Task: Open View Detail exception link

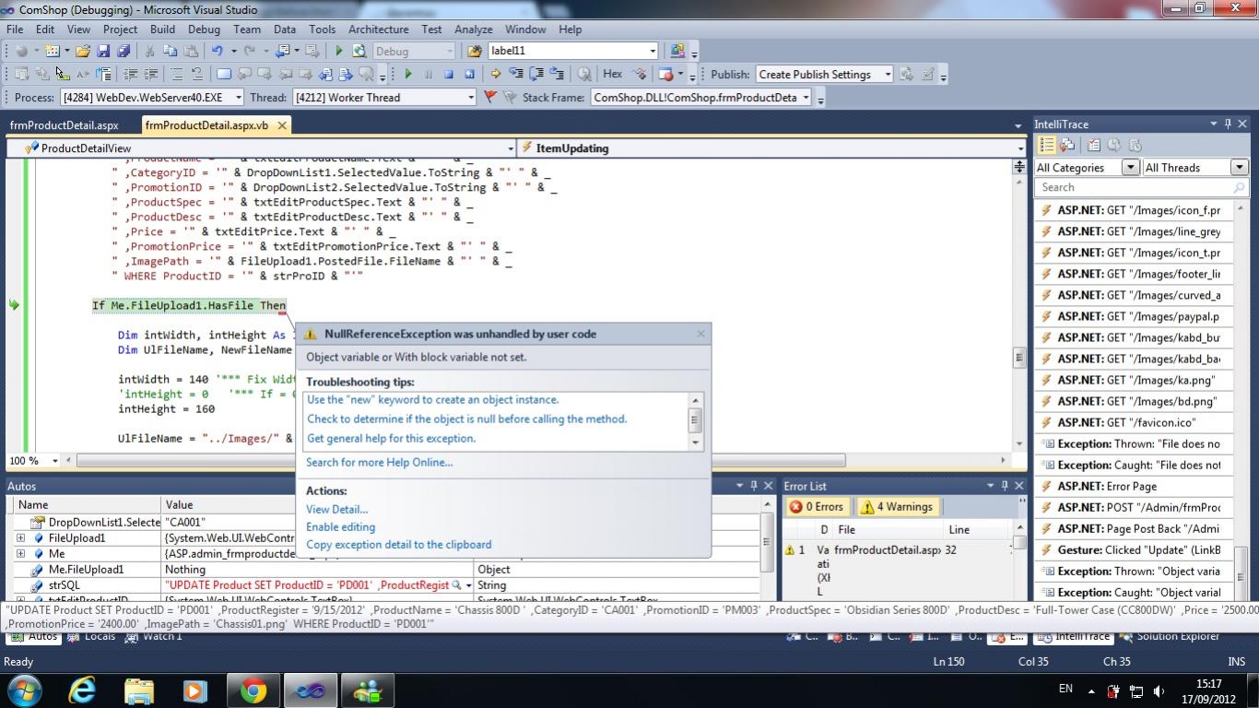Action: (x=337, y=510)
